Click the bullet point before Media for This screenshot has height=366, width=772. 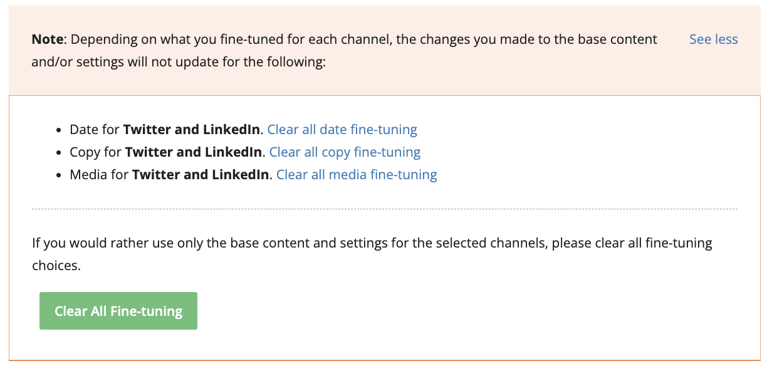tap(58, 175)
